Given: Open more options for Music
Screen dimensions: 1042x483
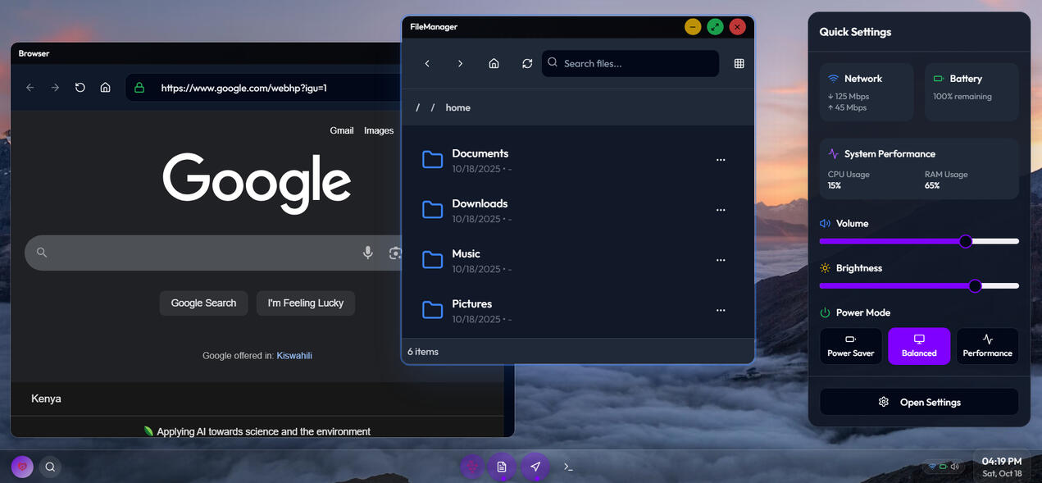Looking at the screenshot, I should (721, 260).
